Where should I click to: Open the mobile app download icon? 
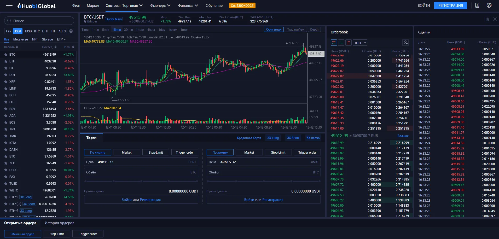(x=477, y=5)
